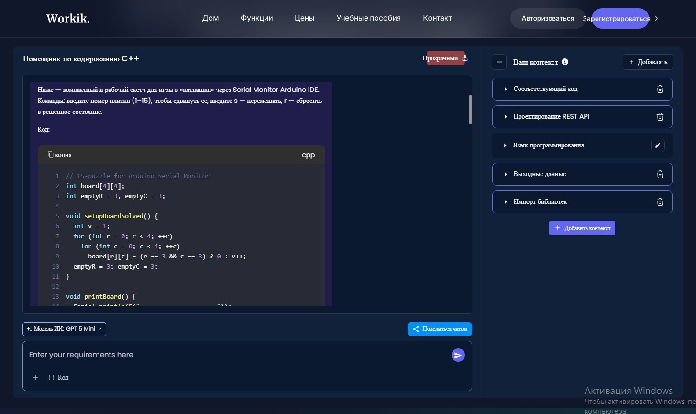
Task: Go to the Цены page
Action: pyautogui.click(x=304, y=18)
